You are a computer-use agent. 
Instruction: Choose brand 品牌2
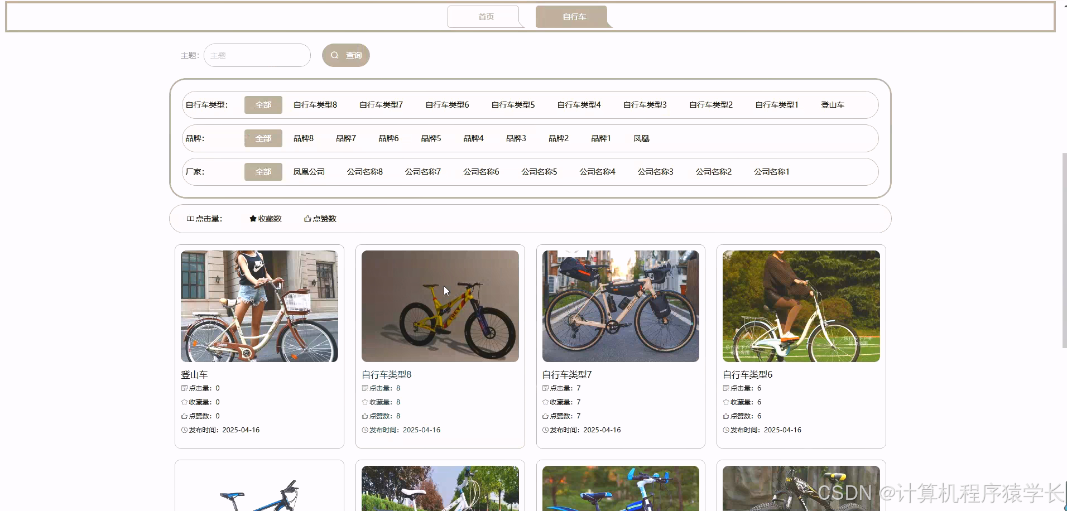point(558,138)
